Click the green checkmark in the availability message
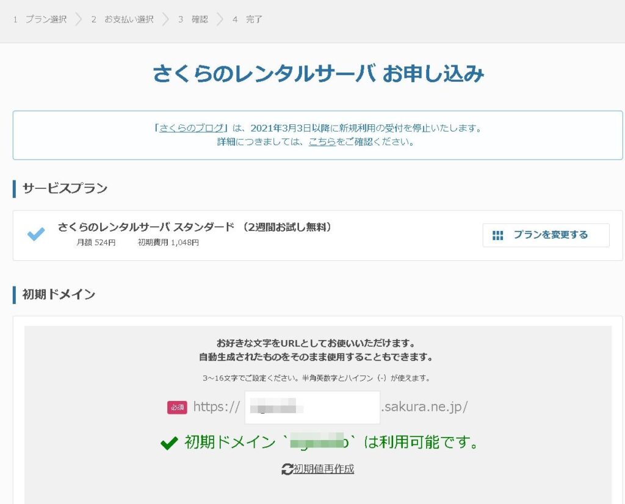The width and height of the screenshot is (625, 504). [169, 443]
